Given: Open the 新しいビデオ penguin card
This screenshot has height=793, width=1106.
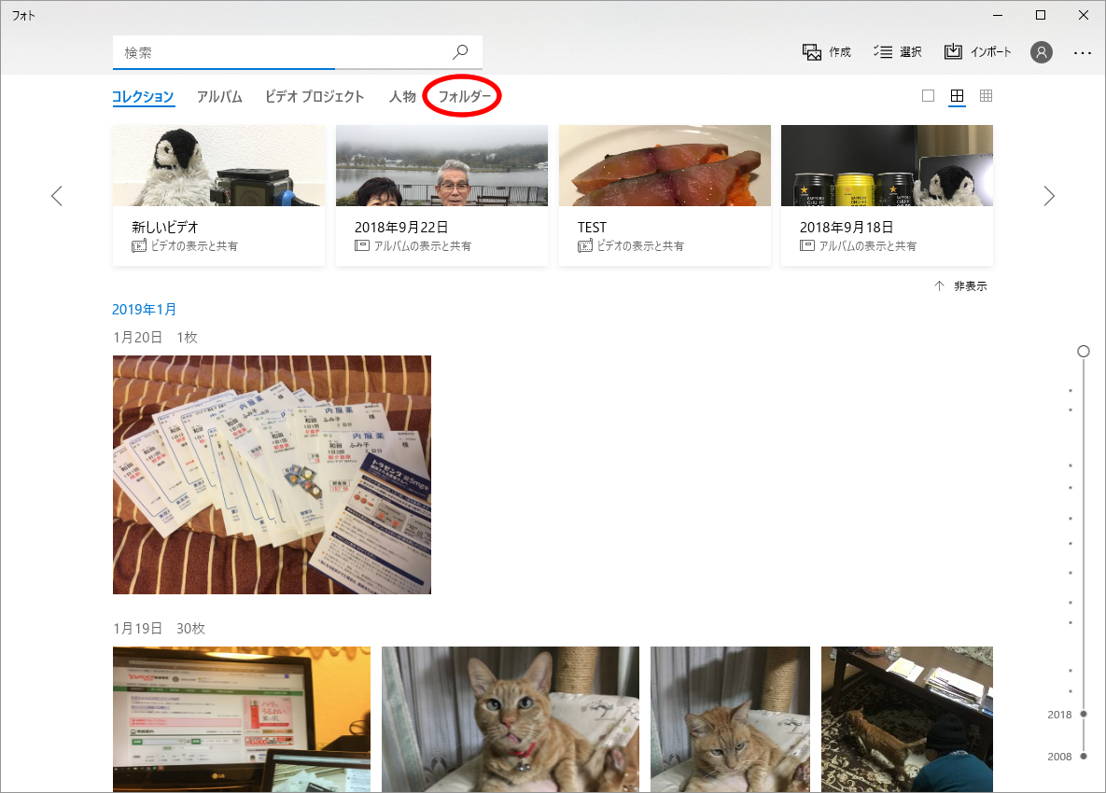Looking at the screenshot, I should tap(218, 196).
